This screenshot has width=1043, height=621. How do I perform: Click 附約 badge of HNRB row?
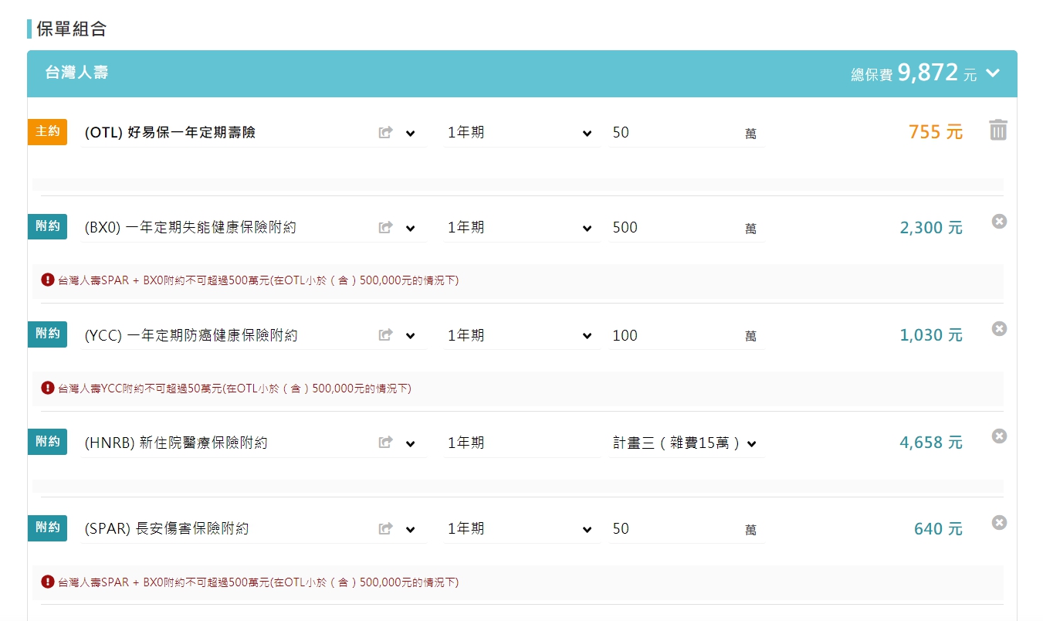click(48, 441)
